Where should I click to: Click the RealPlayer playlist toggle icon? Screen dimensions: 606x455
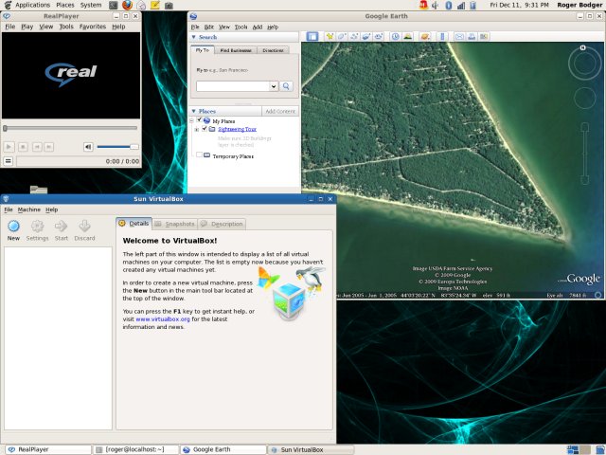pyautogui.click(x=9, y=161)
